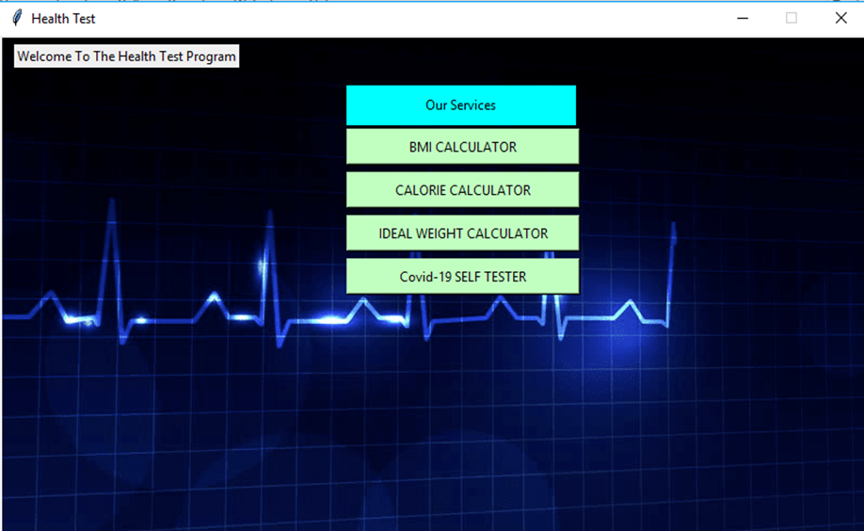
Task: Open the BMI CALCULATOR
Action: [462, 147]
